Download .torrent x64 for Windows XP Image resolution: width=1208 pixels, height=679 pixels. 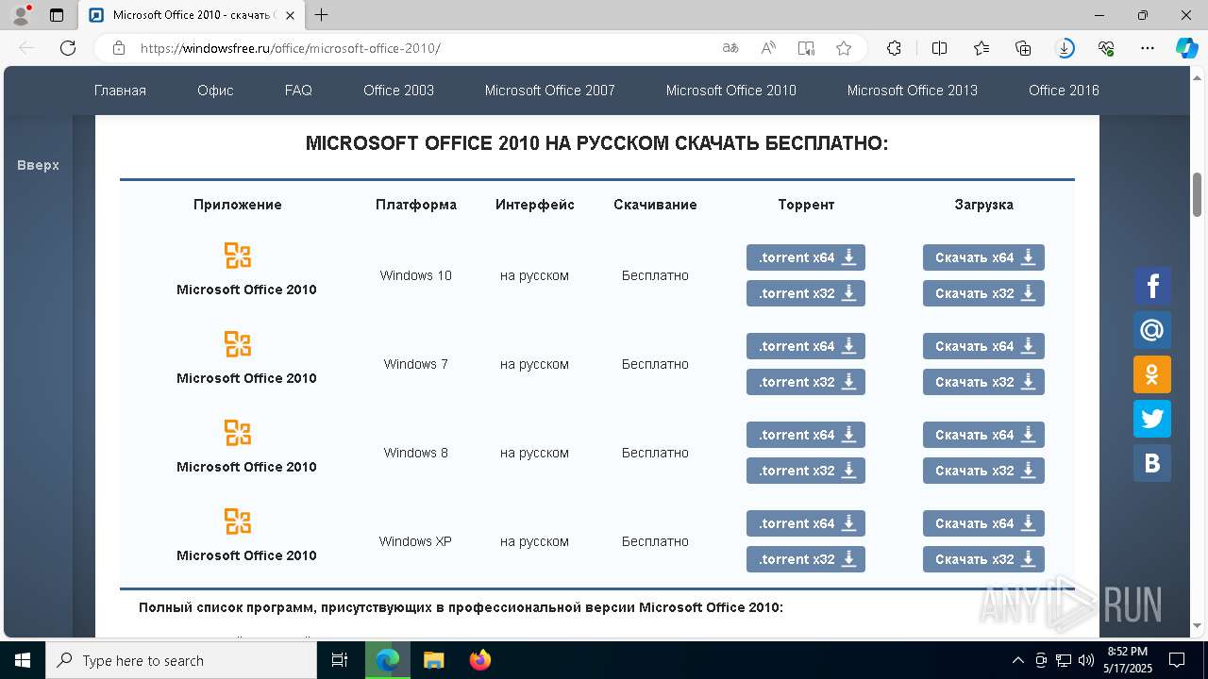coord(806,523)
